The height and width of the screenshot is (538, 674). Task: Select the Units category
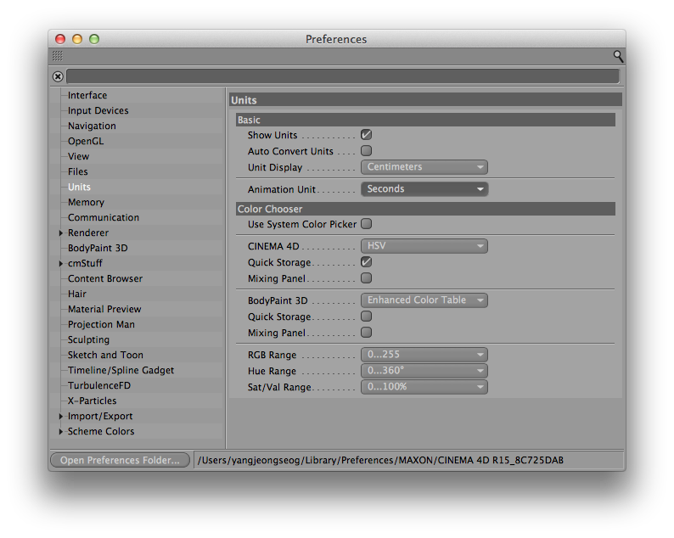[79, 187]
